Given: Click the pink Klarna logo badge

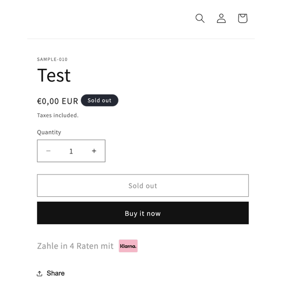Looking at the screenshot, I should [x=128, y=246].
